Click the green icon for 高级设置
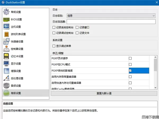Viewport: 159px width, 119px height. click(x=6, y=93)
